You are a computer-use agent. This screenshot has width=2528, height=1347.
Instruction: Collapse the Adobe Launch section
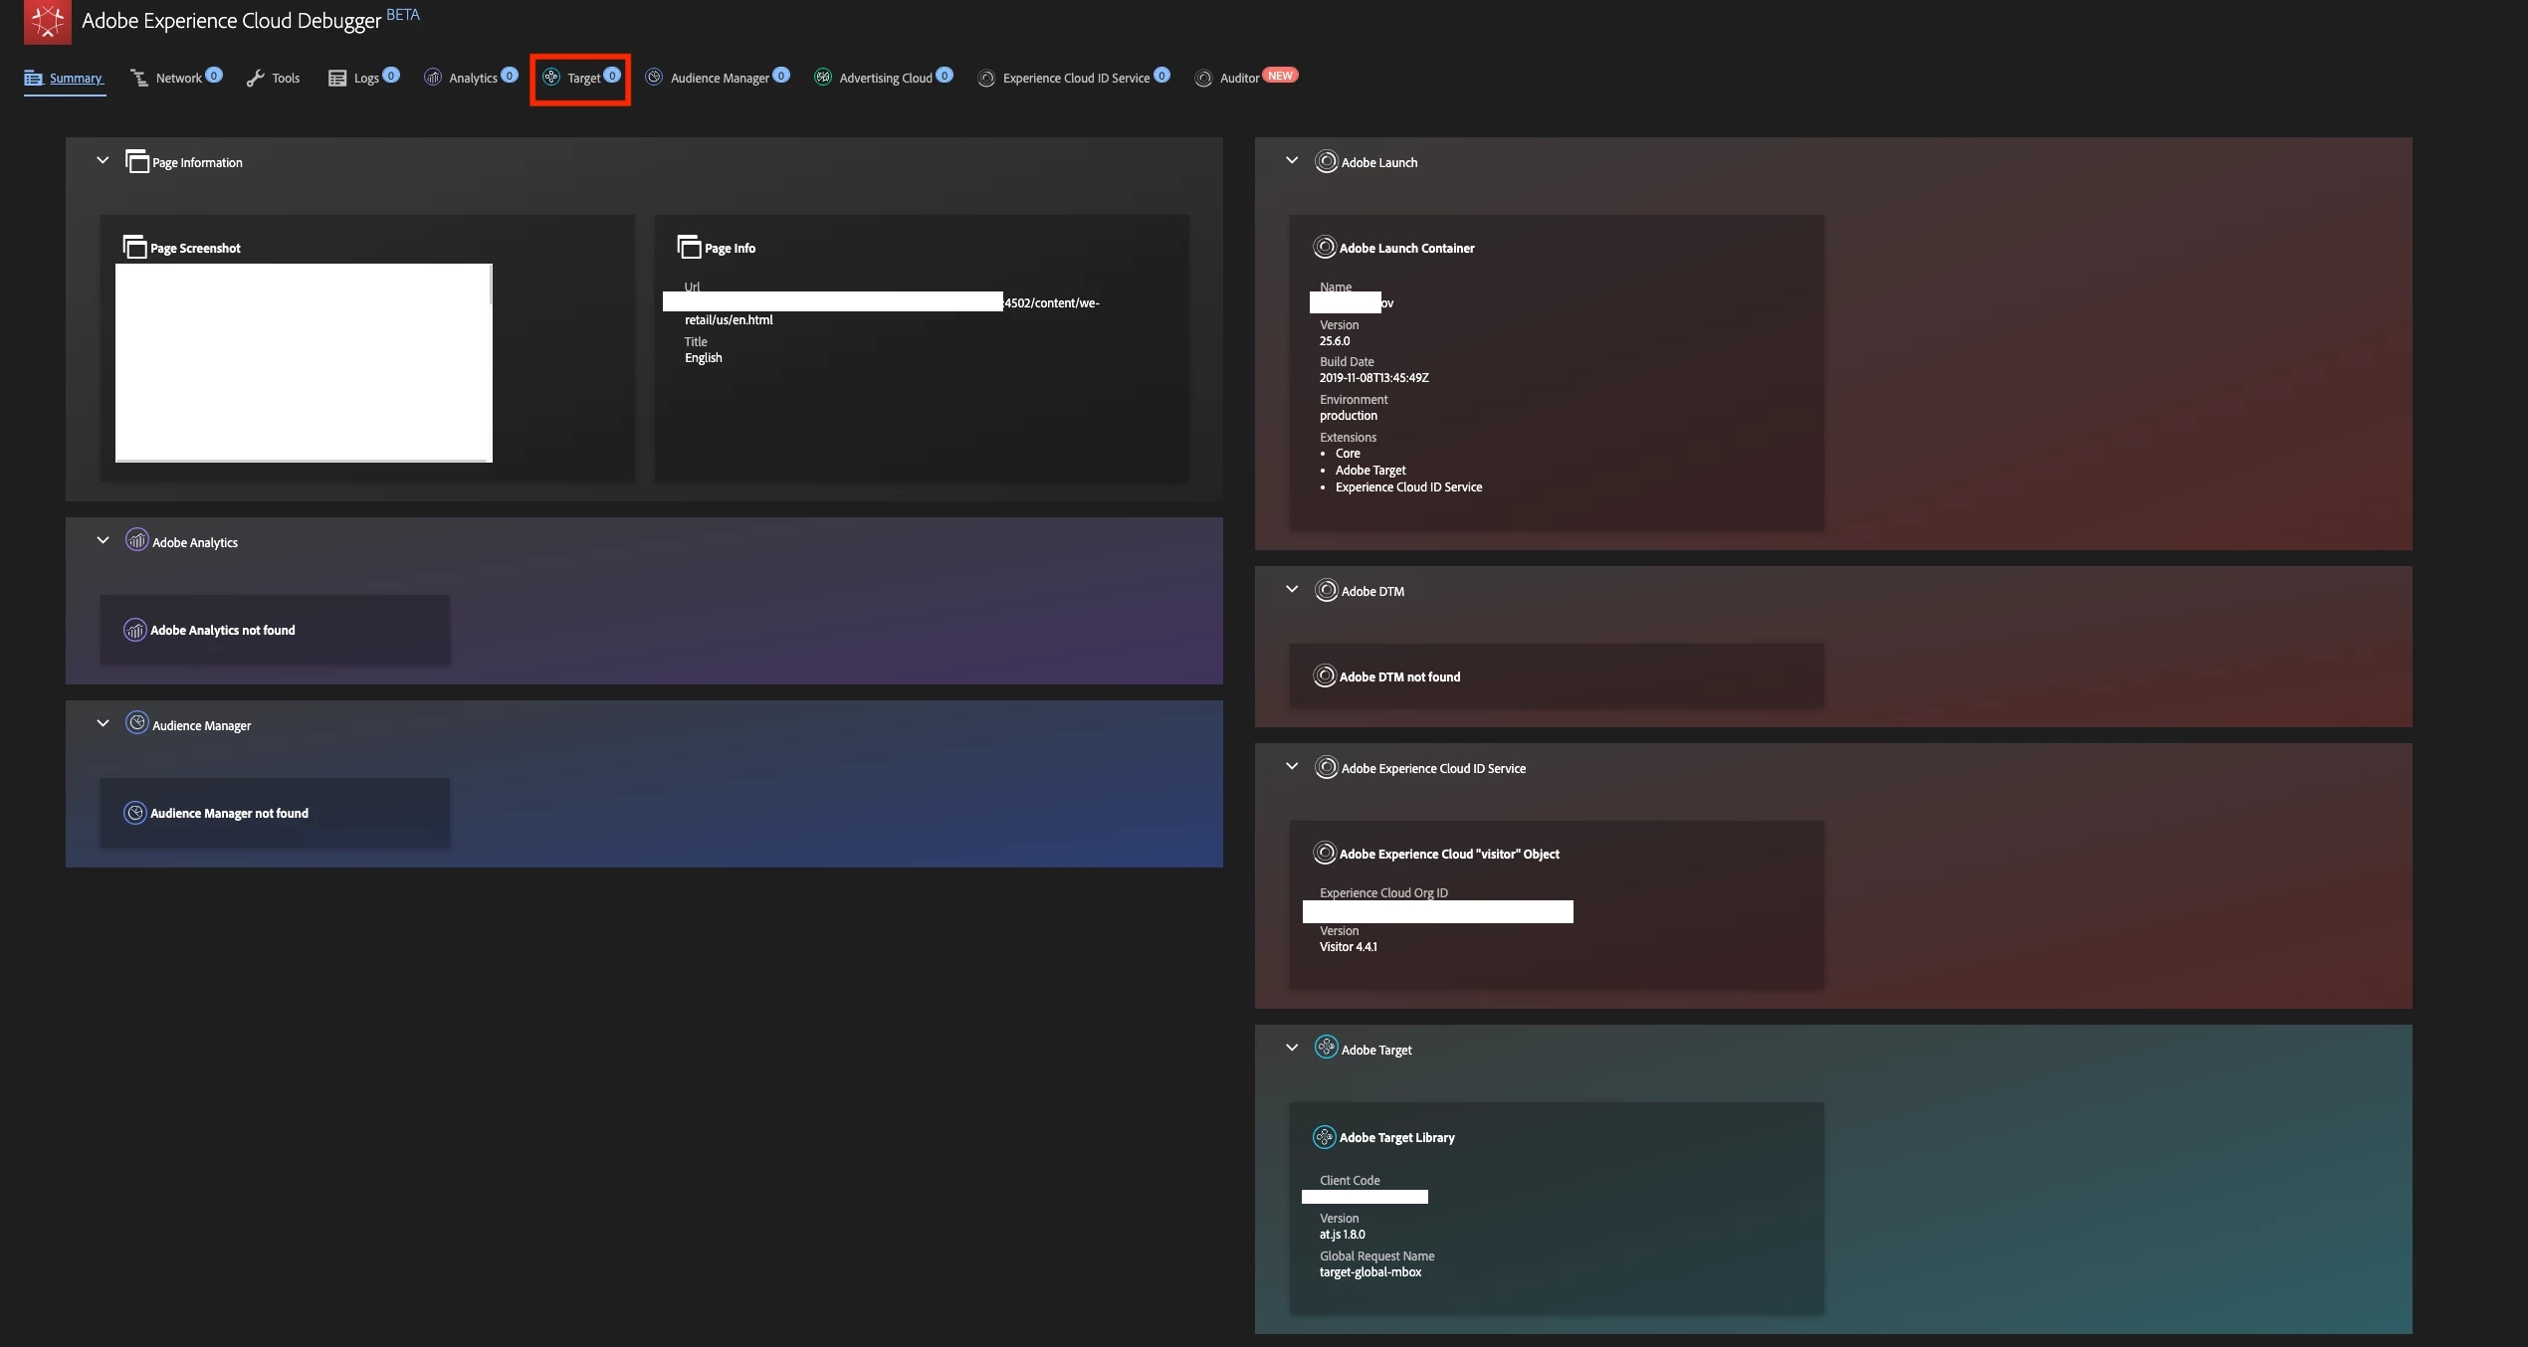pyautogui.click(x=1292, y=160)
